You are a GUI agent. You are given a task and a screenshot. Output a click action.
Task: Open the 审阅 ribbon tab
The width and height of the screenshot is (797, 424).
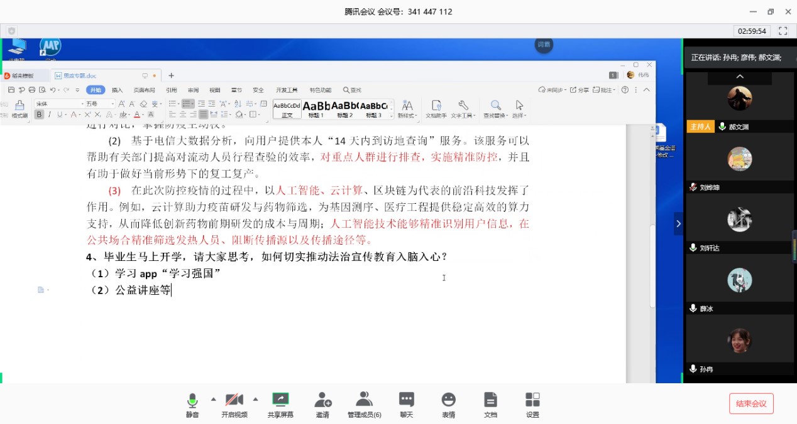[192, 90]
